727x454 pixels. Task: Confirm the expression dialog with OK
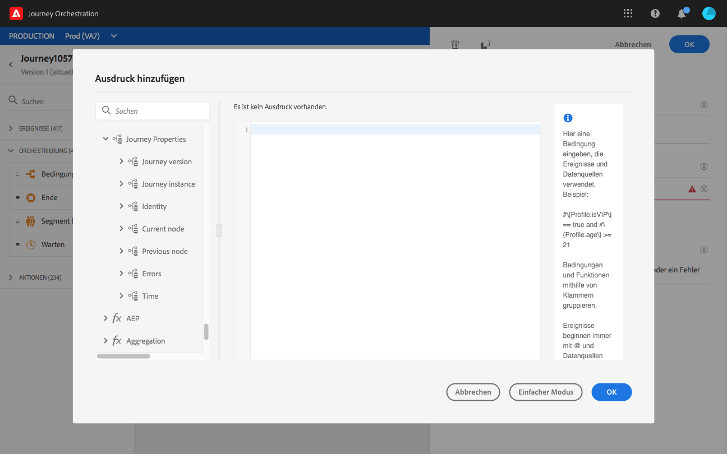[x=611, y=392]
